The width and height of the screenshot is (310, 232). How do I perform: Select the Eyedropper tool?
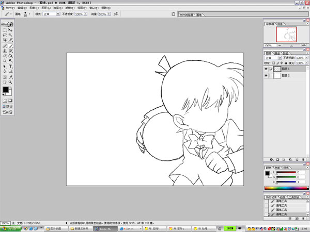10,77
